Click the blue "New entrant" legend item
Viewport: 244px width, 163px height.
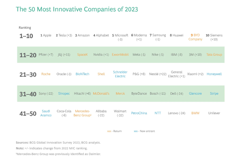click(144, 131)
